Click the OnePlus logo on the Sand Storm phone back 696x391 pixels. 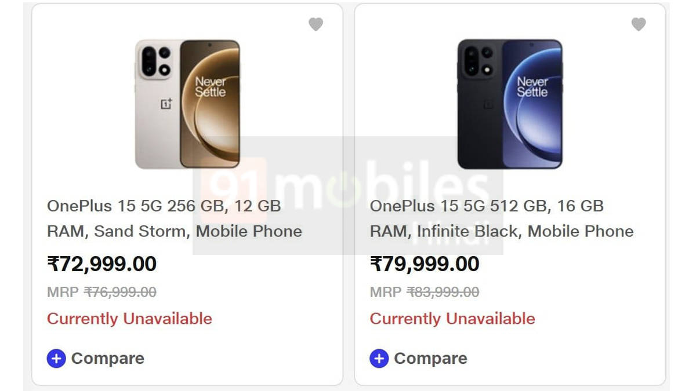[166, 104]
